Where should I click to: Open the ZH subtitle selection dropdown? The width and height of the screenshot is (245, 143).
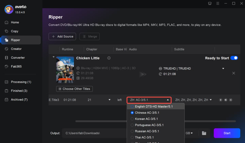[211, 100]
